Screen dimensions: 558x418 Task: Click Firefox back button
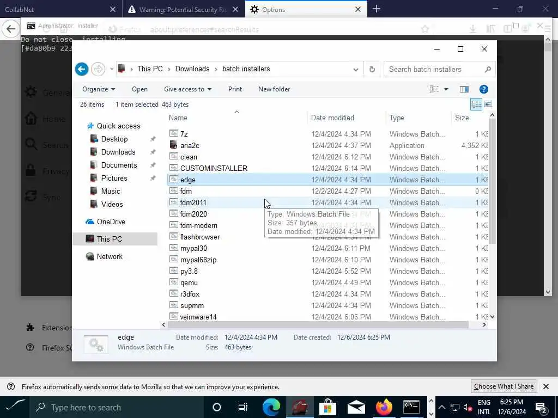coord(10,29)
